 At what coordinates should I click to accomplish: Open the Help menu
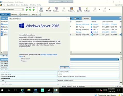point(39,5)
